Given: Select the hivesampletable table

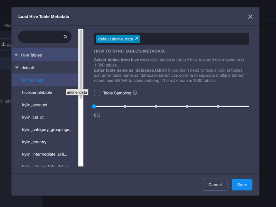Looking at the screenshot, I should point(37,93).
